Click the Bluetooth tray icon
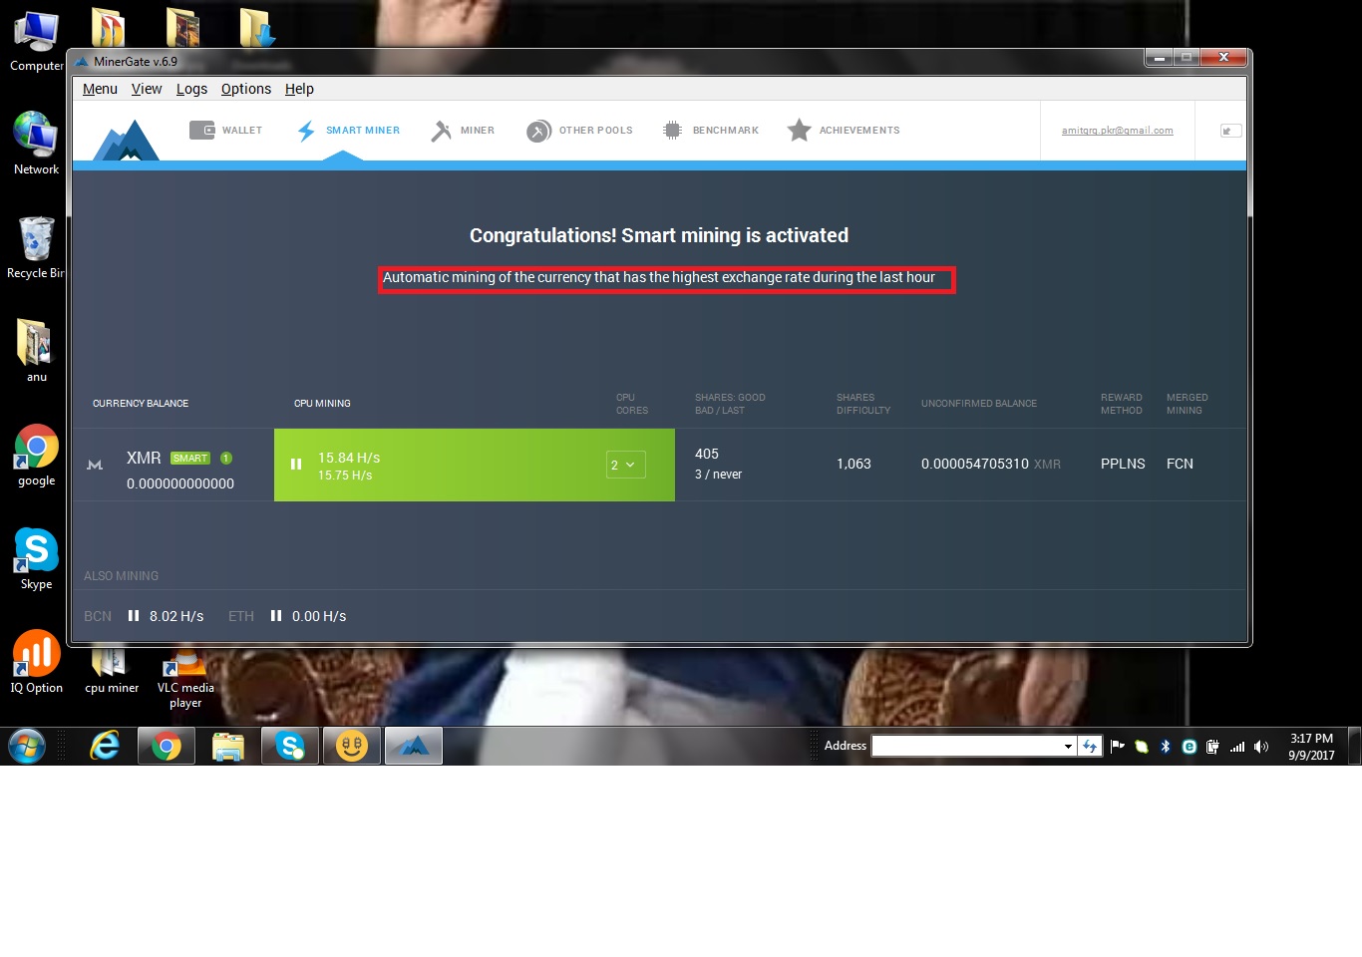This screenshot has height=957, width=1362. pos(1166,746)
